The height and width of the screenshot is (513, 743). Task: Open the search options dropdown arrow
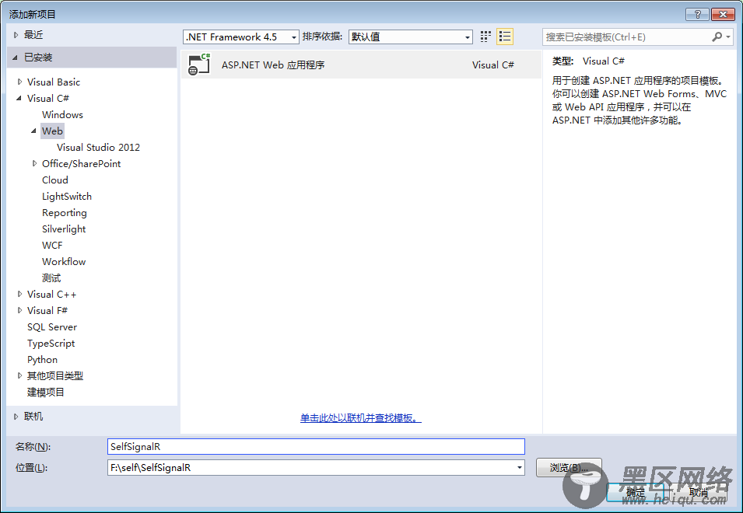pyautogui.click(x=728, y=37)
